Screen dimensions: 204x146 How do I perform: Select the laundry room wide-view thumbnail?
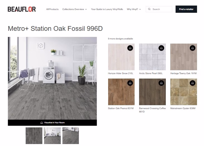click(52, 136)
